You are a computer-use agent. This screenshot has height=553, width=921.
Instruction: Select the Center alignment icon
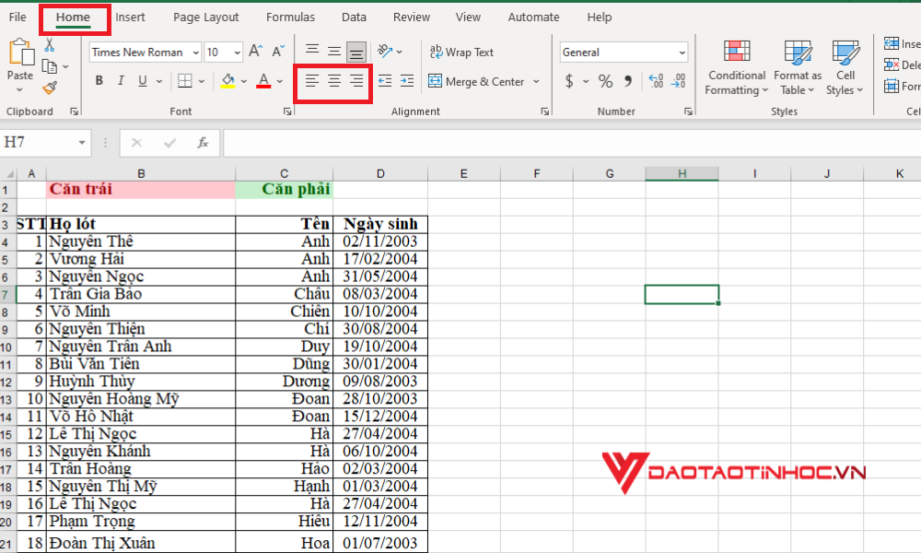point(333,81)
